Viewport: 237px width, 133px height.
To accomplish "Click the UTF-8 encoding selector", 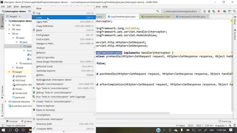I will click(x=209, y=126).
